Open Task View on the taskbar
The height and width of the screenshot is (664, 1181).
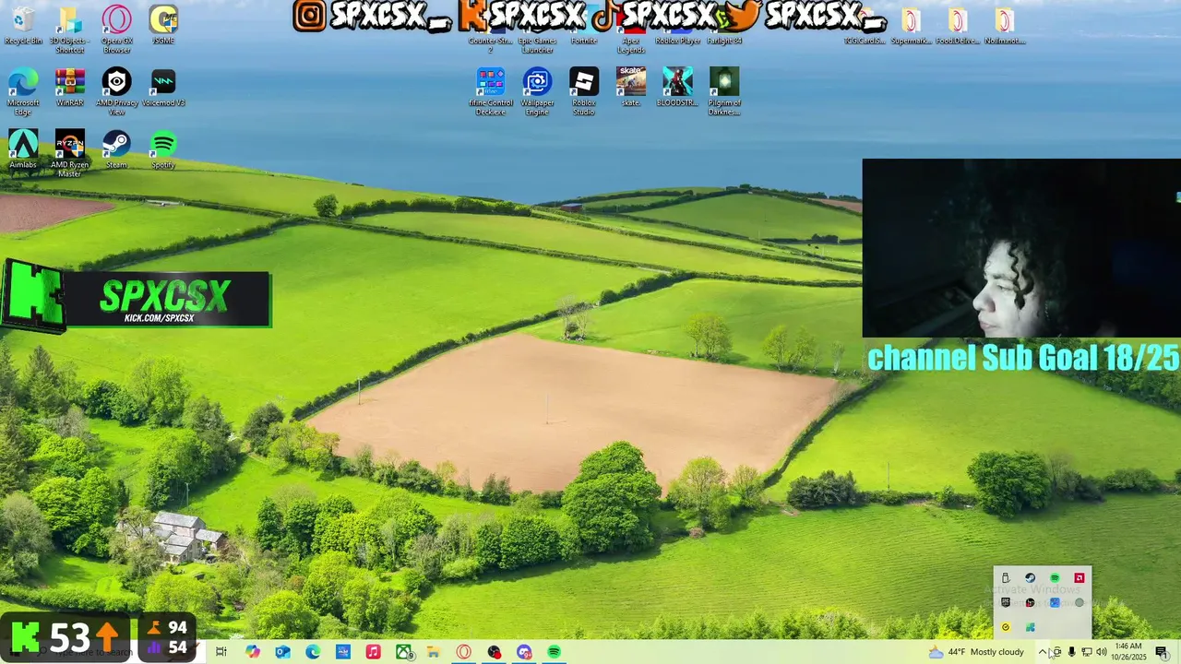click(x=221, y=652)
